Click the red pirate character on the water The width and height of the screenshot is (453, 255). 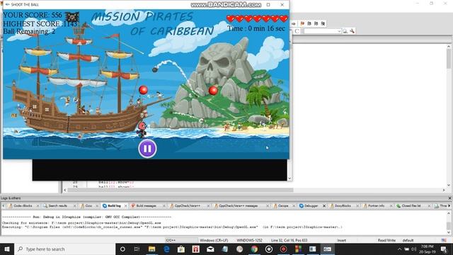142,130
